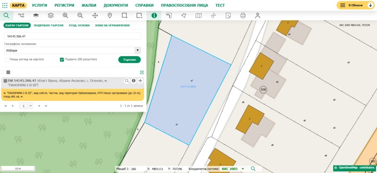The height and width of the screenshot is (173, 377).
Task: Switch to ПОДРОБНО ТЪРСЕНЕ tab
Action: click(49, 25)
